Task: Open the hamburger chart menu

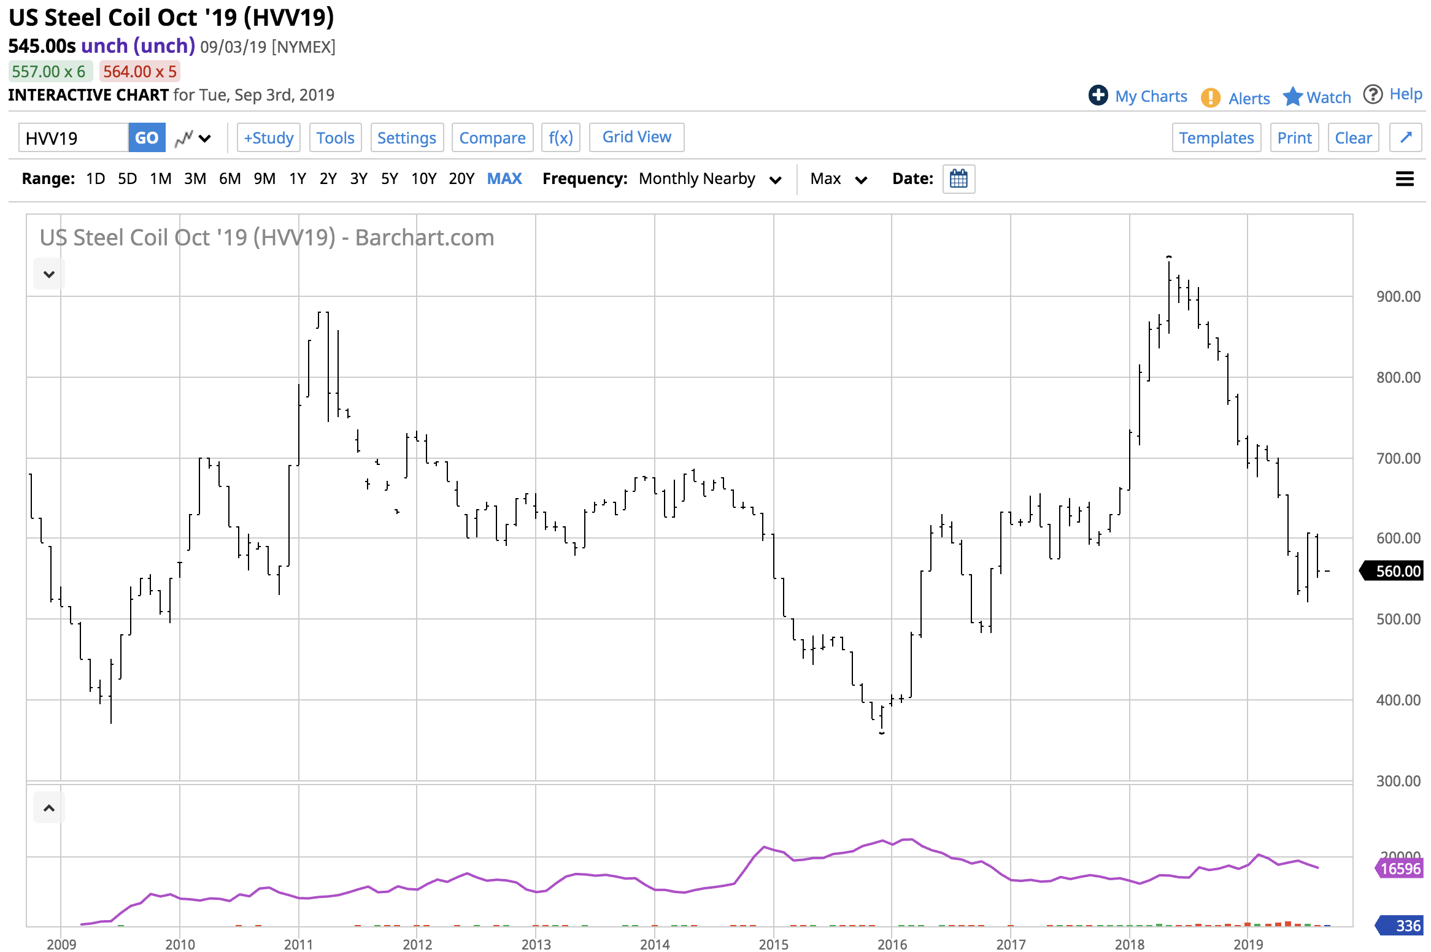Action: 1404,179
